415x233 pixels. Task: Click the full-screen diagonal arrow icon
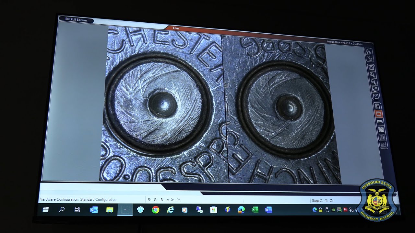(x=374, y=89)
